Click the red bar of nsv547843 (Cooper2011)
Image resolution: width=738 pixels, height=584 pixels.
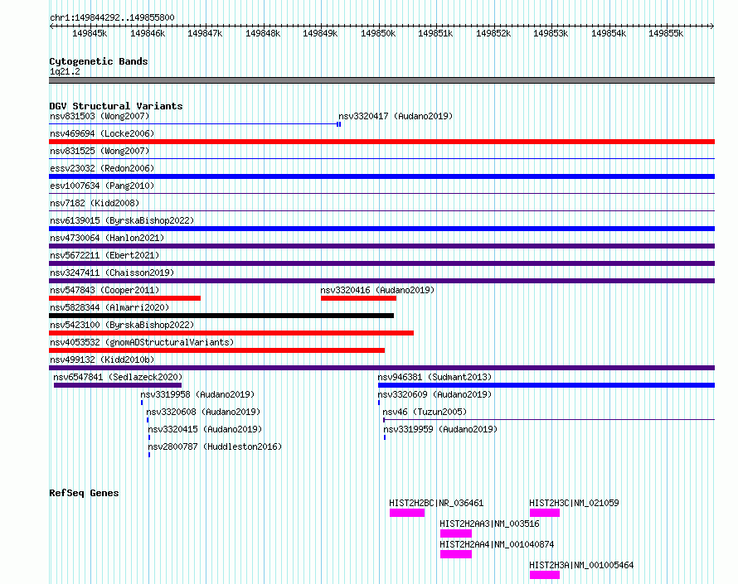pyautogui.click(x=124, y=298)
